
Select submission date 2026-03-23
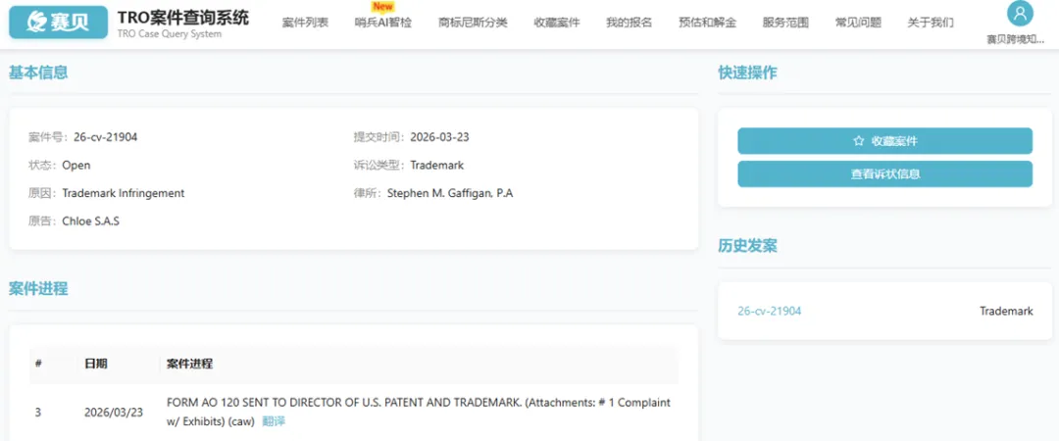(x=439, y=137)
